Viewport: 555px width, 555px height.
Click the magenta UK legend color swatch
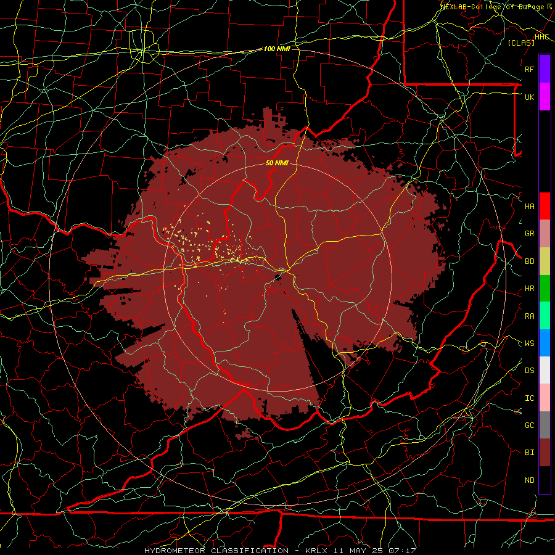tap(545, 97)
